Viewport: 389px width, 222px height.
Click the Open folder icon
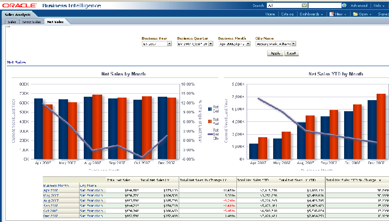coord(355,14)
